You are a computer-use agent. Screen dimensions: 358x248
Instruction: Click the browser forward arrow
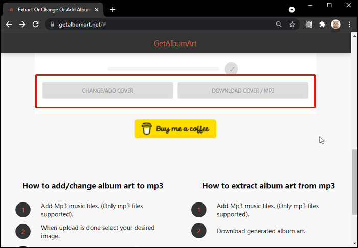pyautogui.click(x=22, y=24)
